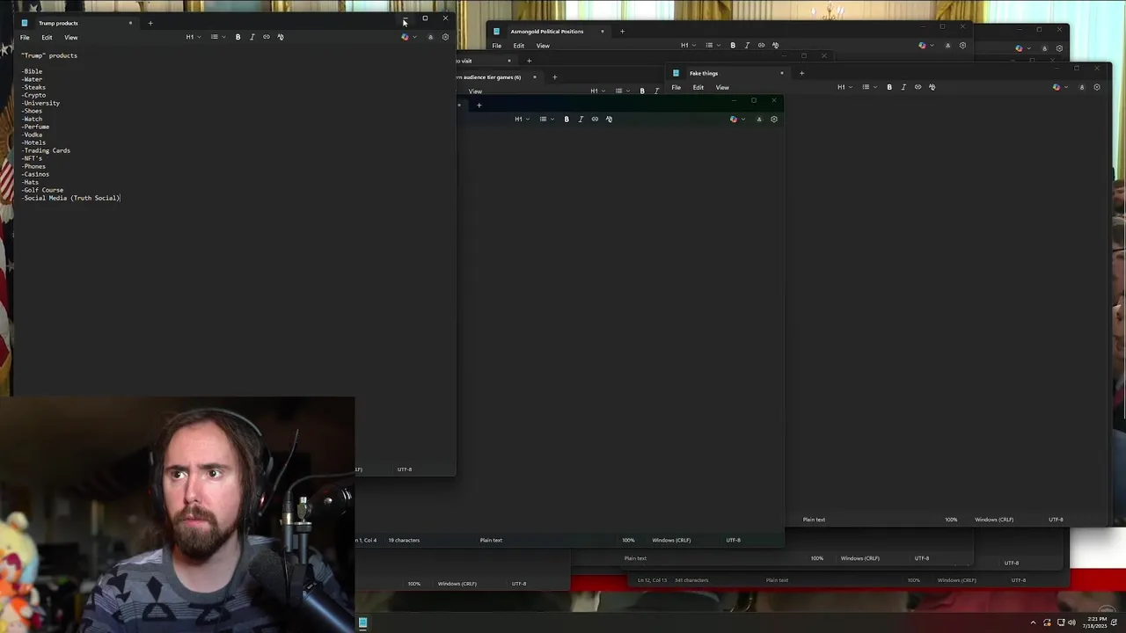1126x633 pixels.
Task: Open View menu in Trump products window
Action: (x=70, y=37)
